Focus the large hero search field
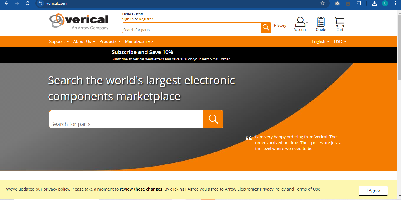Image resolution: width=401 pixels, height=200 pixels. pos(126,119)
